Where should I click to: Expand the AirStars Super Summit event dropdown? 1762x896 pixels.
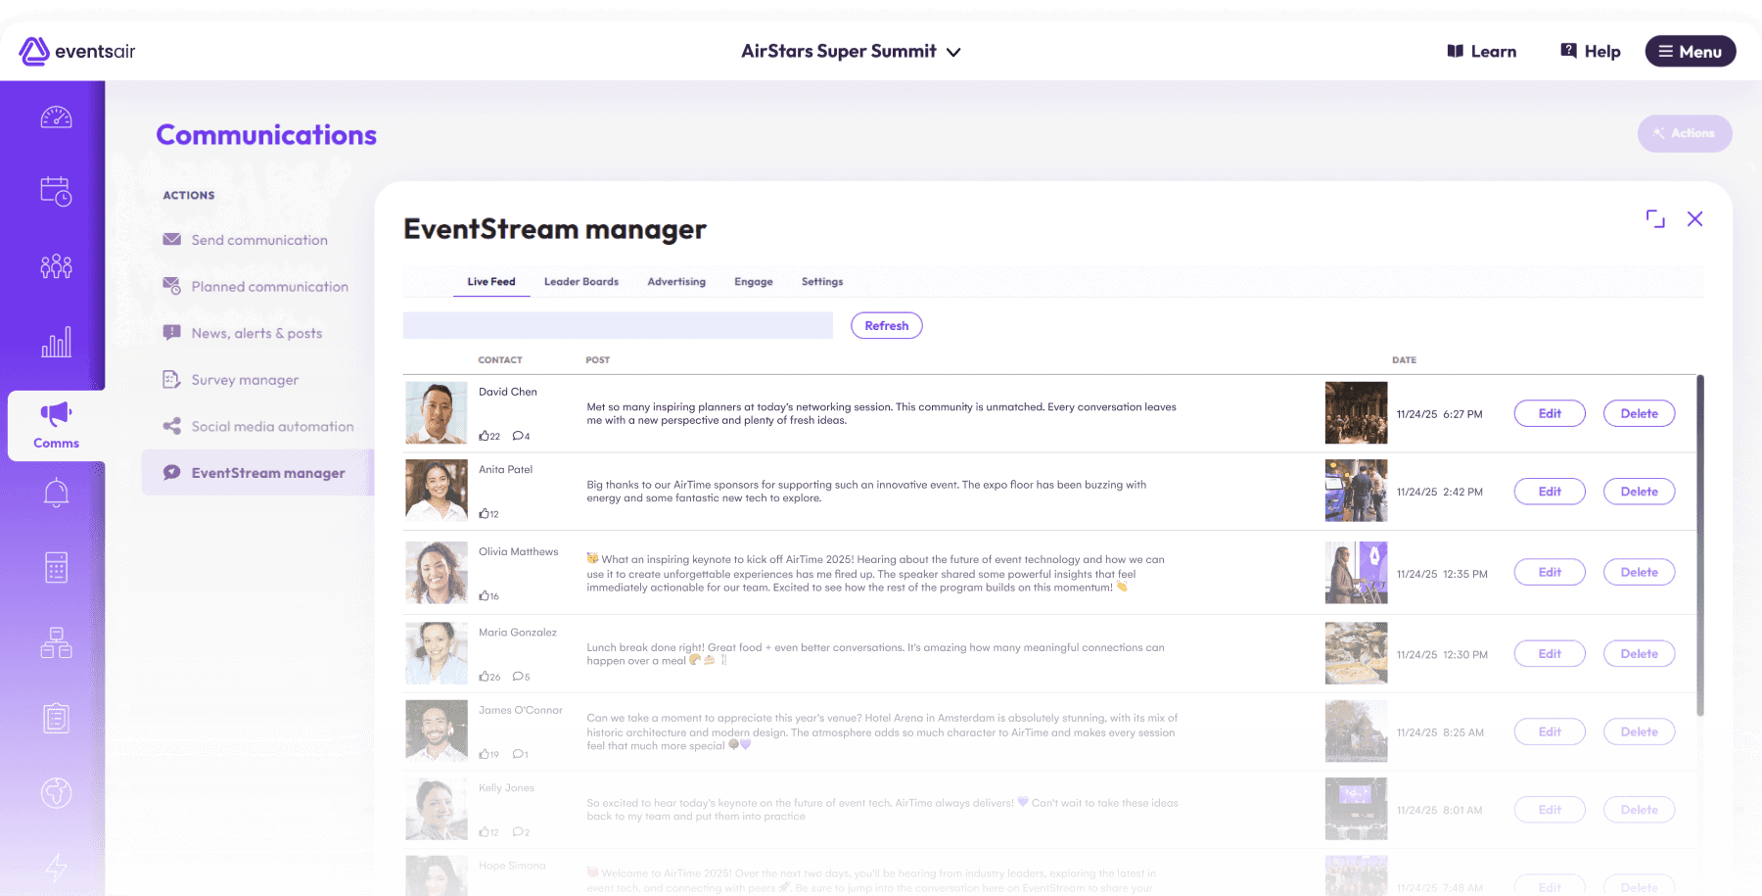pos(952,52)
